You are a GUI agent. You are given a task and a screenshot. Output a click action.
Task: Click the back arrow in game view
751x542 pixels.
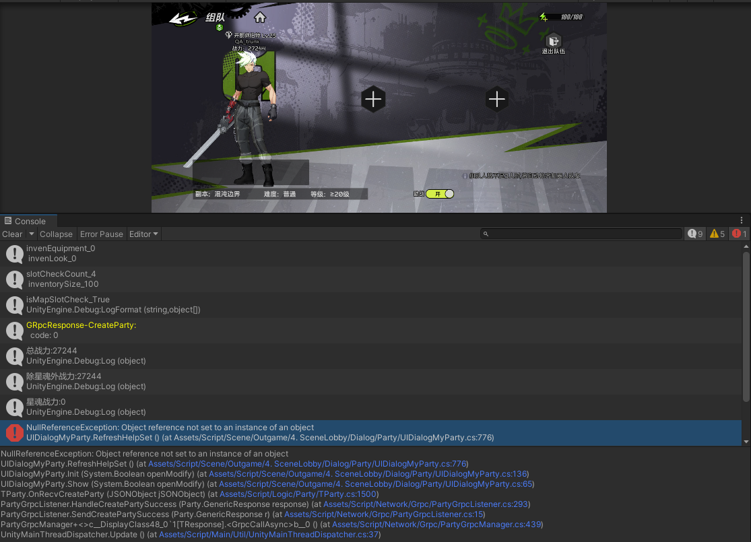tap(182, 18)
